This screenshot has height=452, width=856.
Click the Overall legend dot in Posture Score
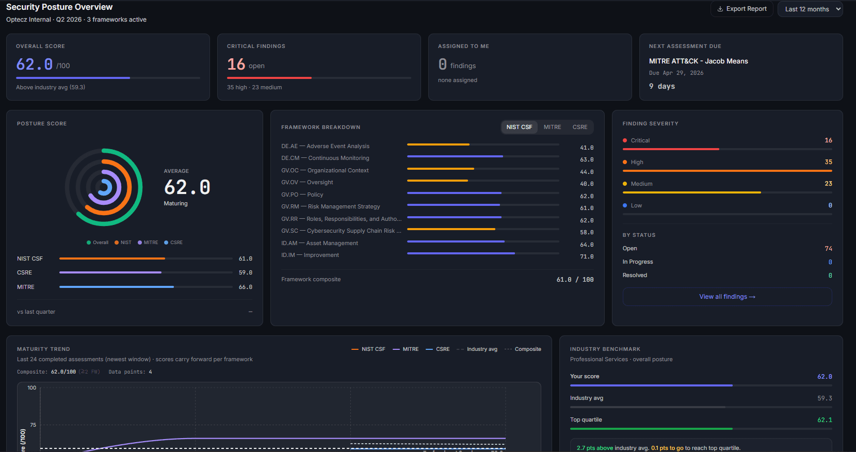click(x=89, y=243)
